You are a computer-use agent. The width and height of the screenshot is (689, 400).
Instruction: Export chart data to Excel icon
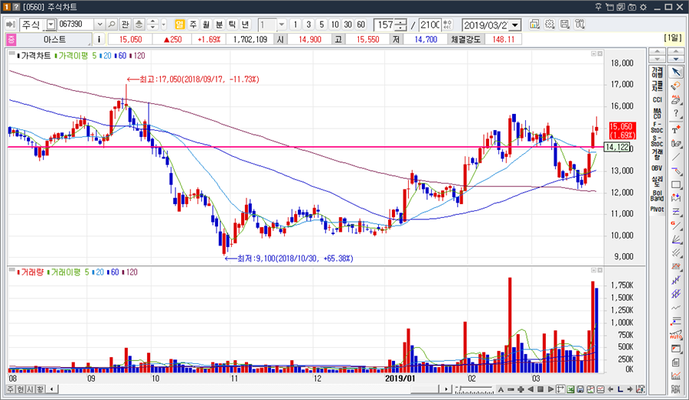[x=570, y=389]
